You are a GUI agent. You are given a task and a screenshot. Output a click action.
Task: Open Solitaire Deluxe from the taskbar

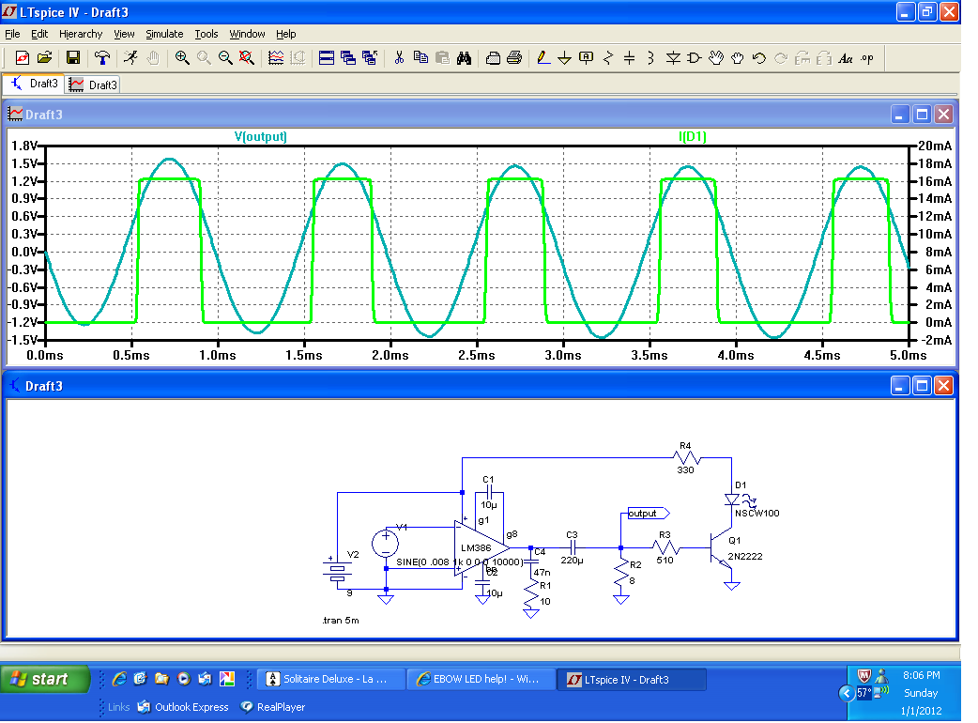330,679
